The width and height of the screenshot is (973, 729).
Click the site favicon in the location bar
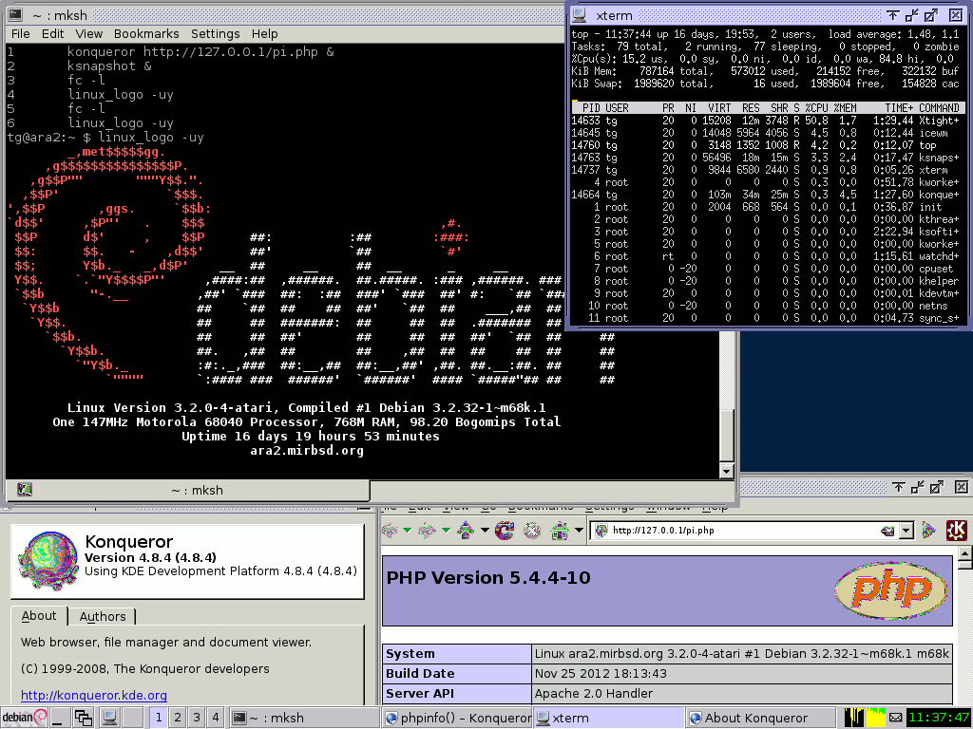[x=601, y=531]
